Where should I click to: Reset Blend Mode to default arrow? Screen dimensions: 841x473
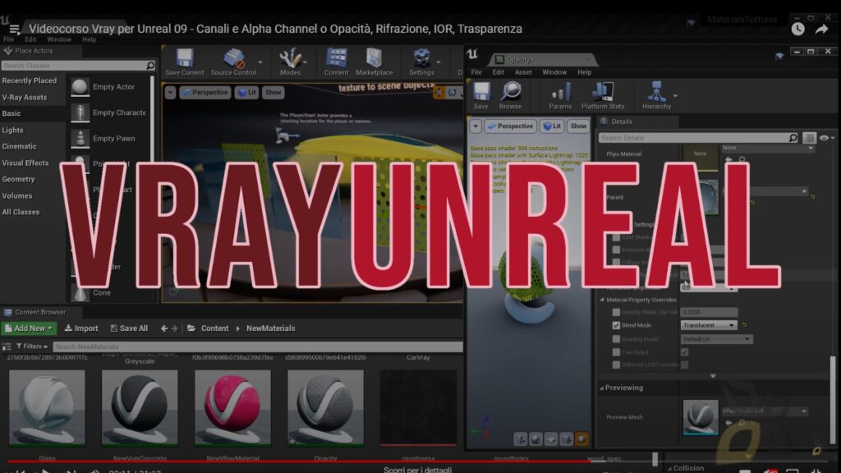pyautogui.click(x=744, y=325)
